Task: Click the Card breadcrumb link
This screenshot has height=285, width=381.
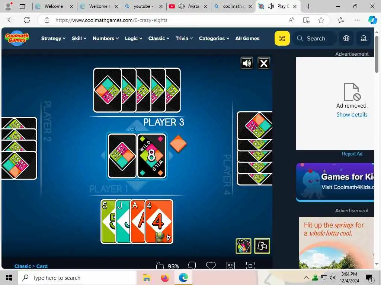Action: click(42, 266)
